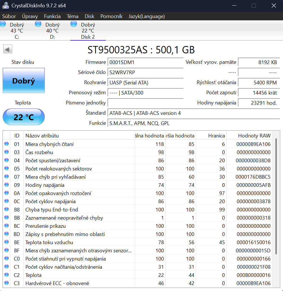The width and height of the screenshot is (283, 291).
Task: Click the blue health circle above Disk 2
Action: pos(73,24)
